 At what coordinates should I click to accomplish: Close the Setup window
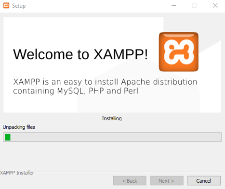215,6
